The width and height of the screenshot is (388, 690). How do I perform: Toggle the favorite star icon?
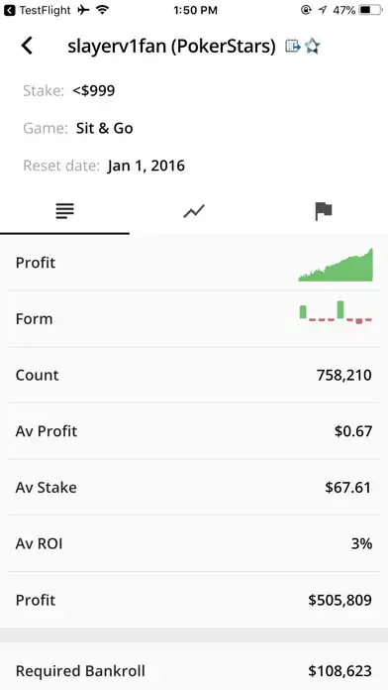[313, 46]
